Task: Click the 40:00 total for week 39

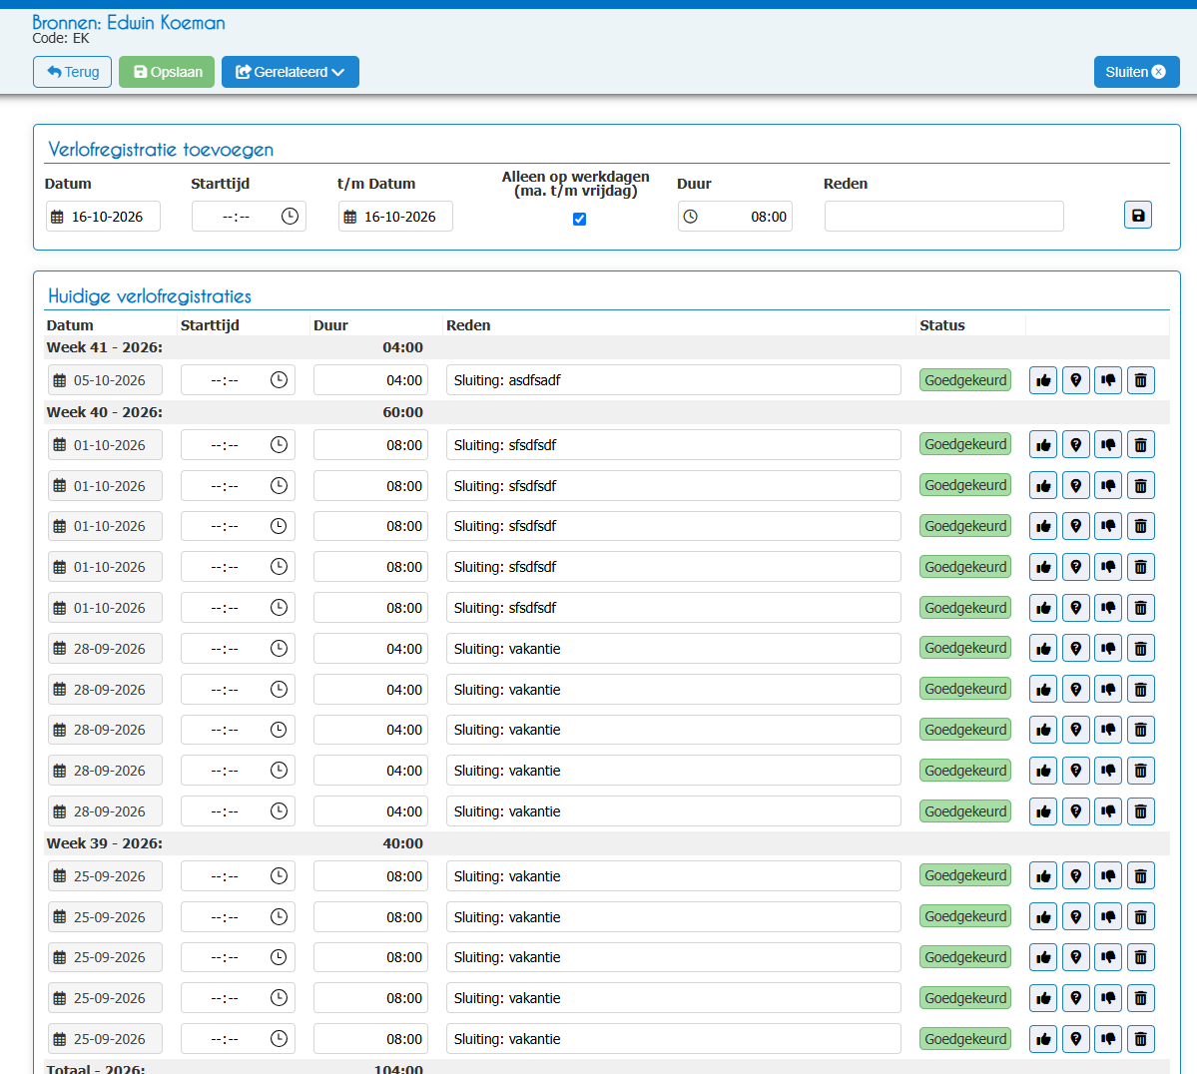Action: (402, 843)
